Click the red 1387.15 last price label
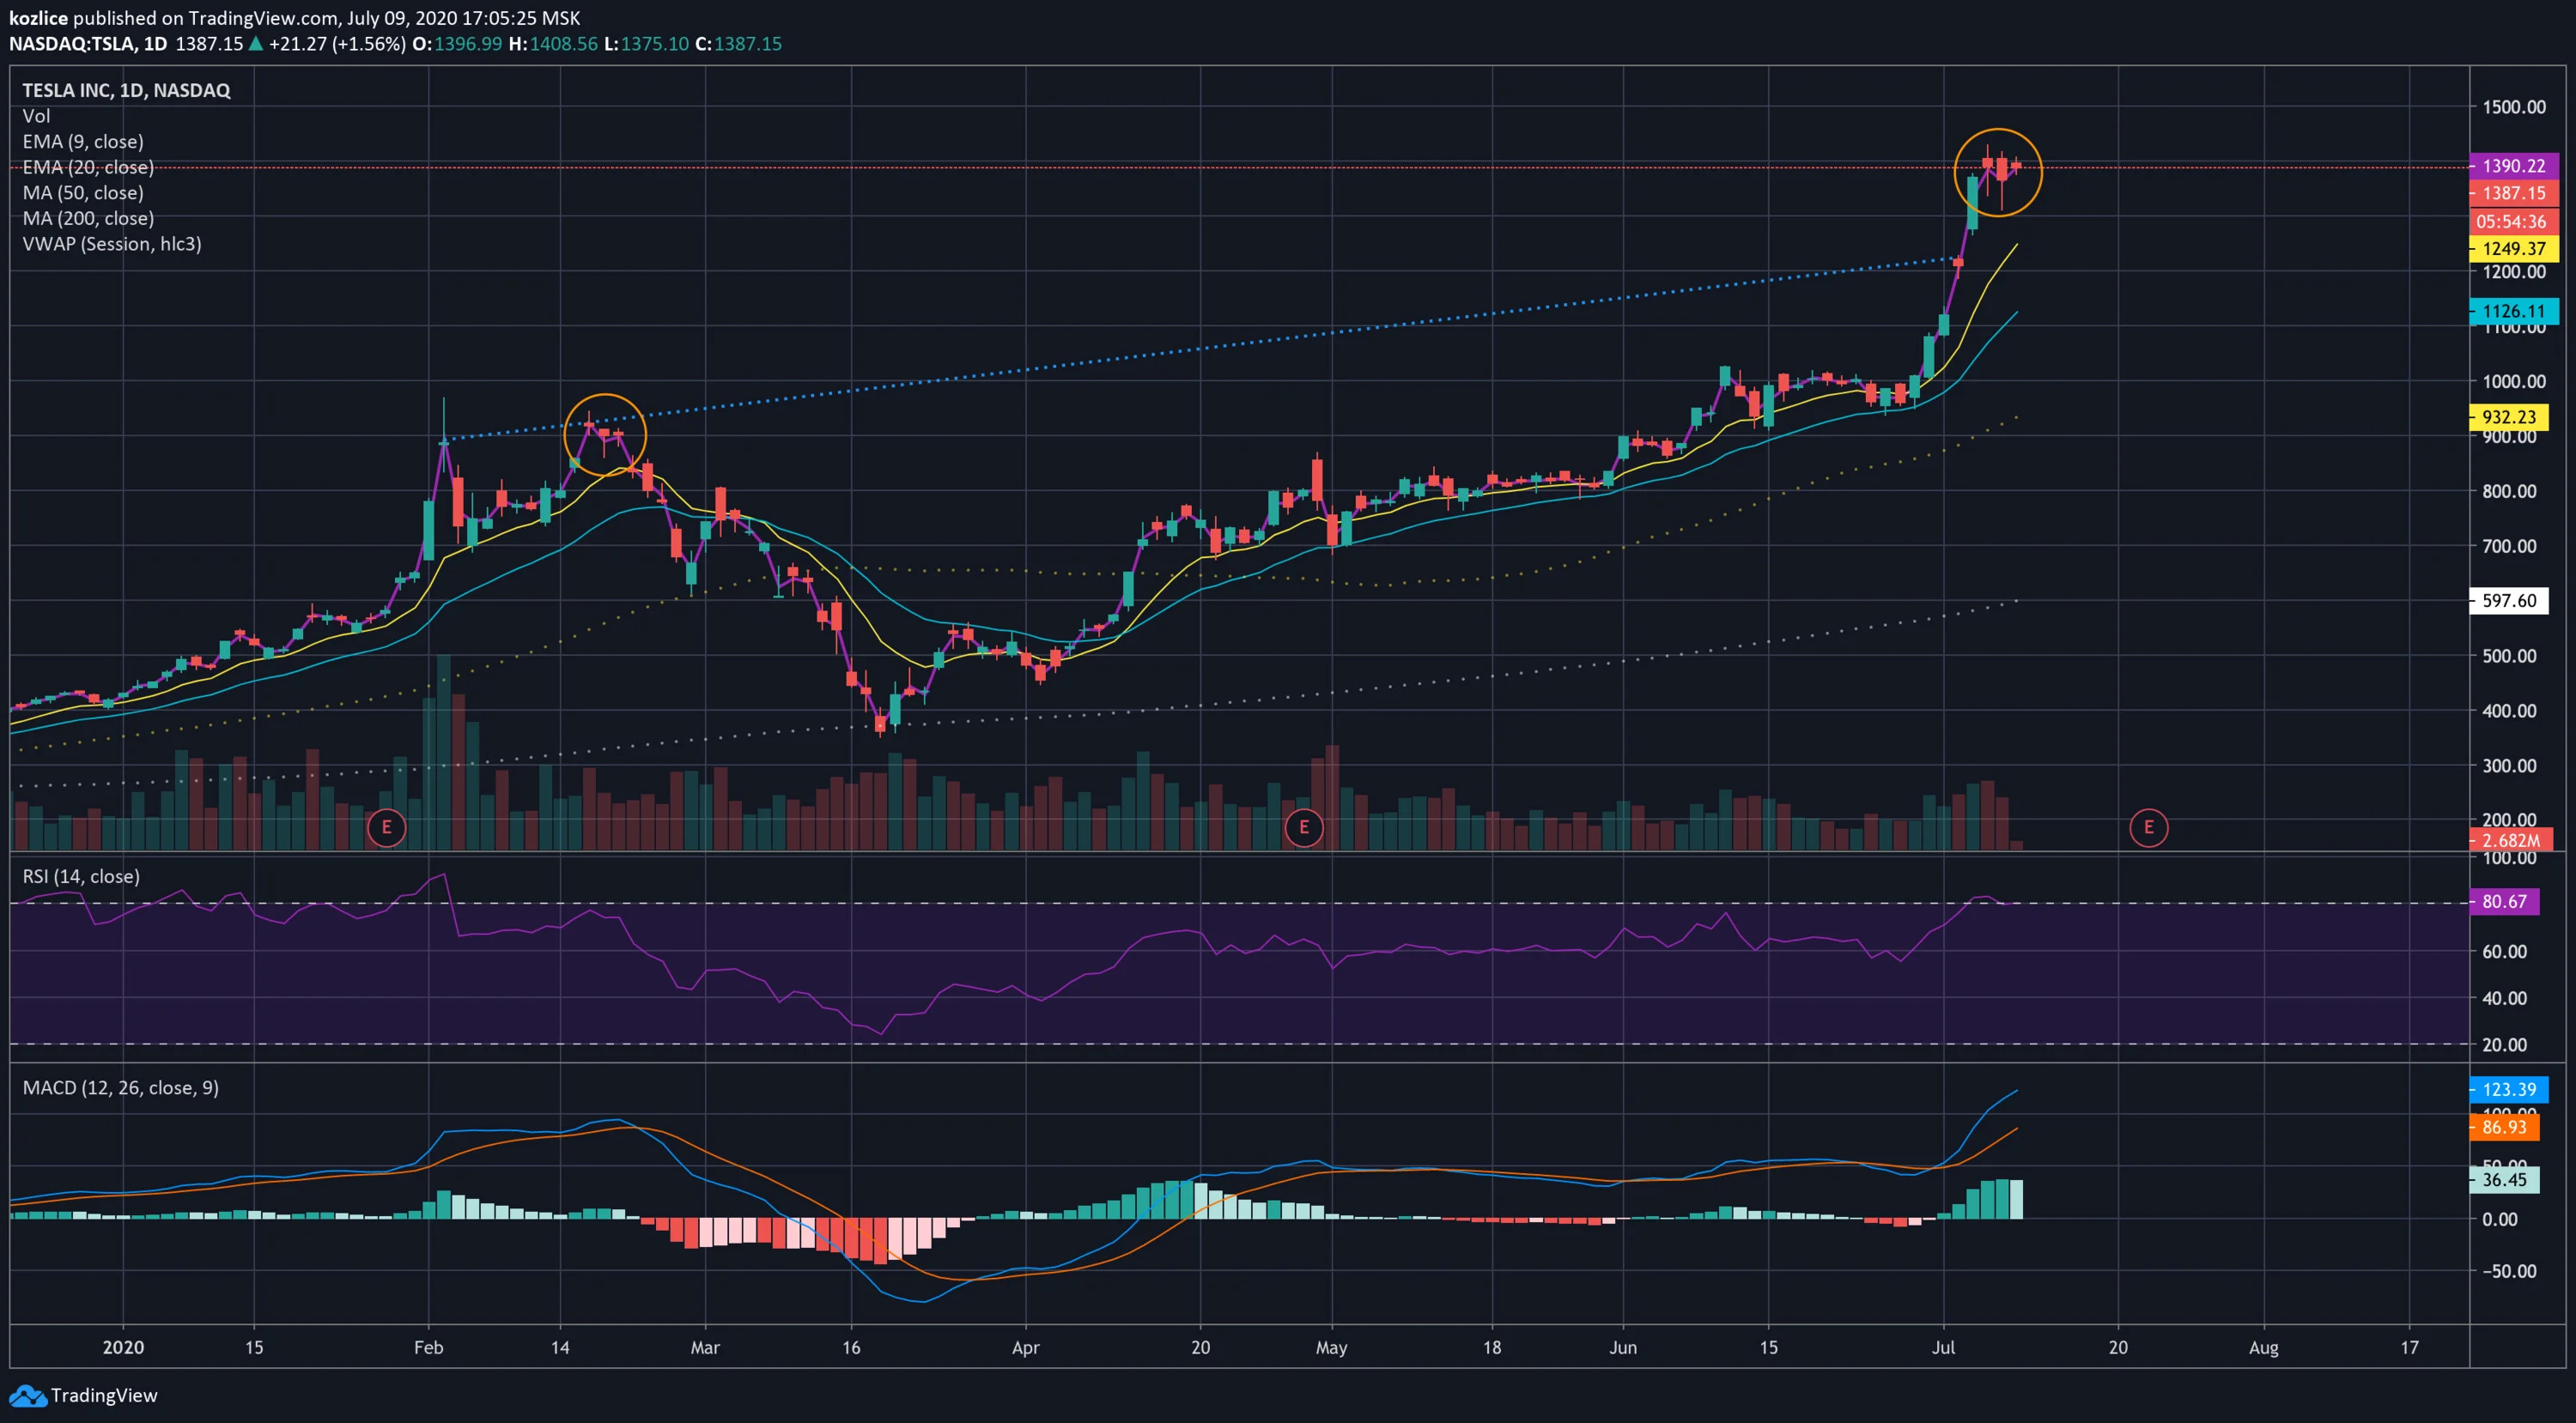Image resolution: width=2576 pixels, height=1423 pixels. [2513, 193]
